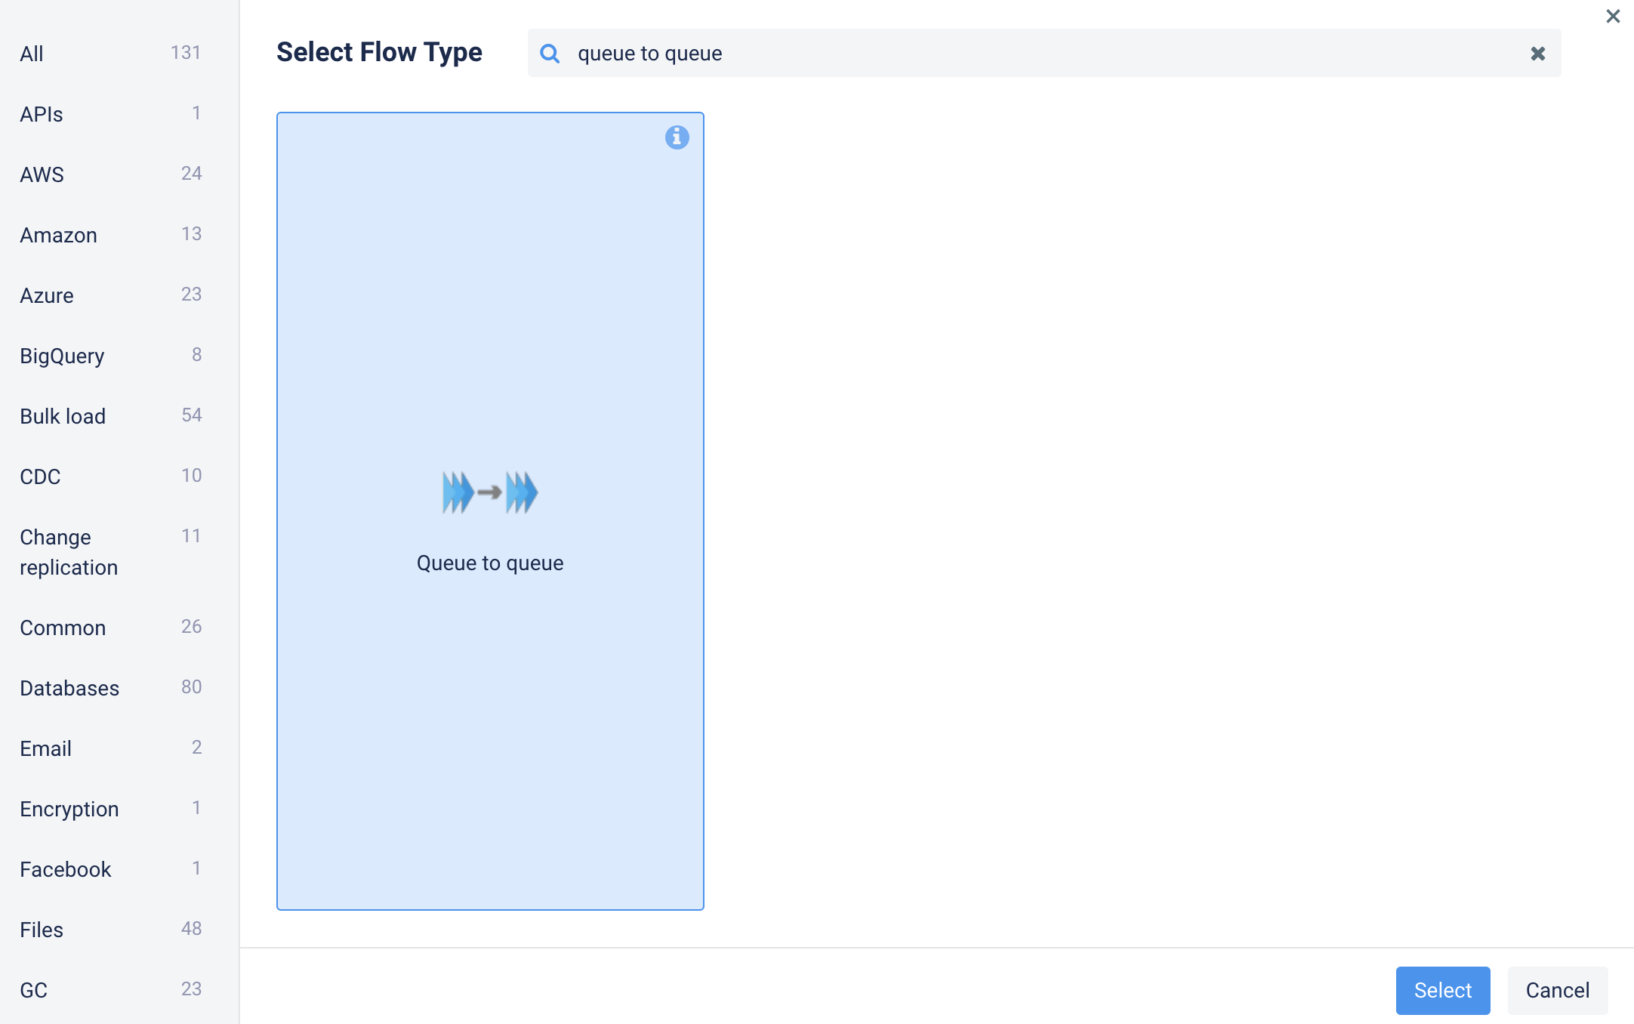The height and width of the screenshot is (1024, 1634).
Task: Show all 131 flow types
Action: (x=32, y=54)
